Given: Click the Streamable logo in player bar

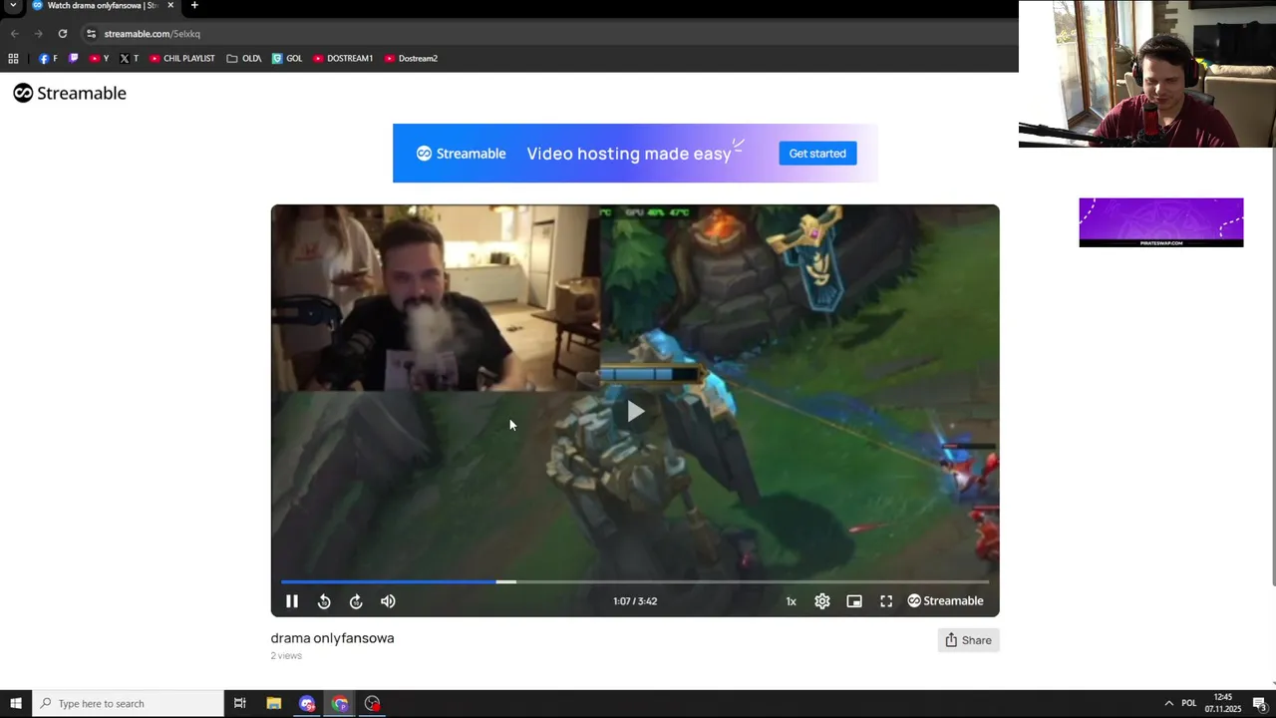Looking at the screenshot, I should pos(945,601).
